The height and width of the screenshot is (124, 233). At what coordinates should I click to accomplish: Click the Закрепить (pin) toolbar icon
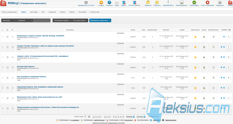148,3
